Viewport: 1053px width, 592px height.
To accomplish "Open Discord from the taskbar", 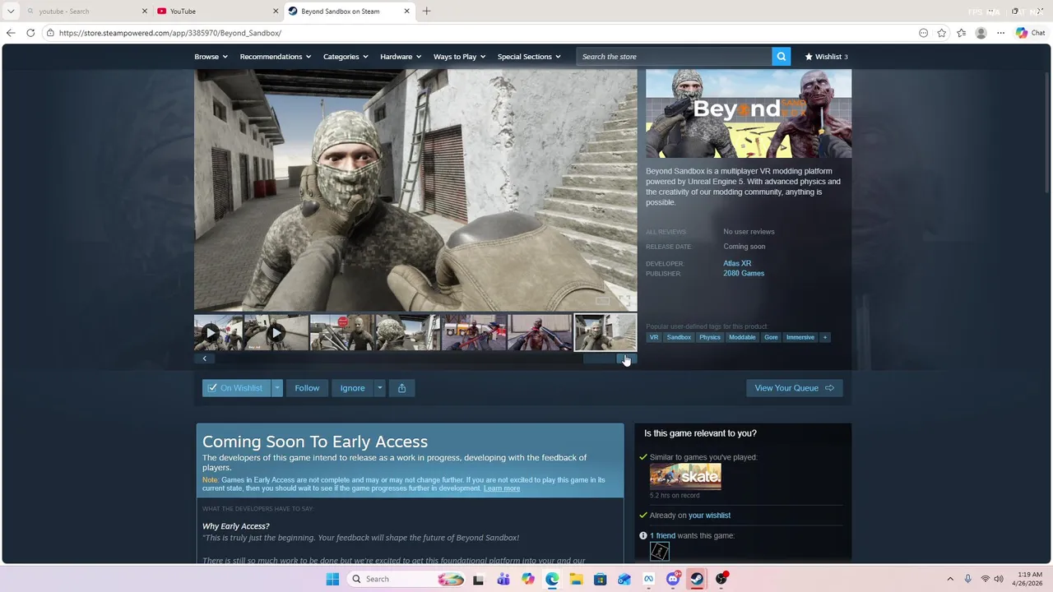I will click(673, 579).
